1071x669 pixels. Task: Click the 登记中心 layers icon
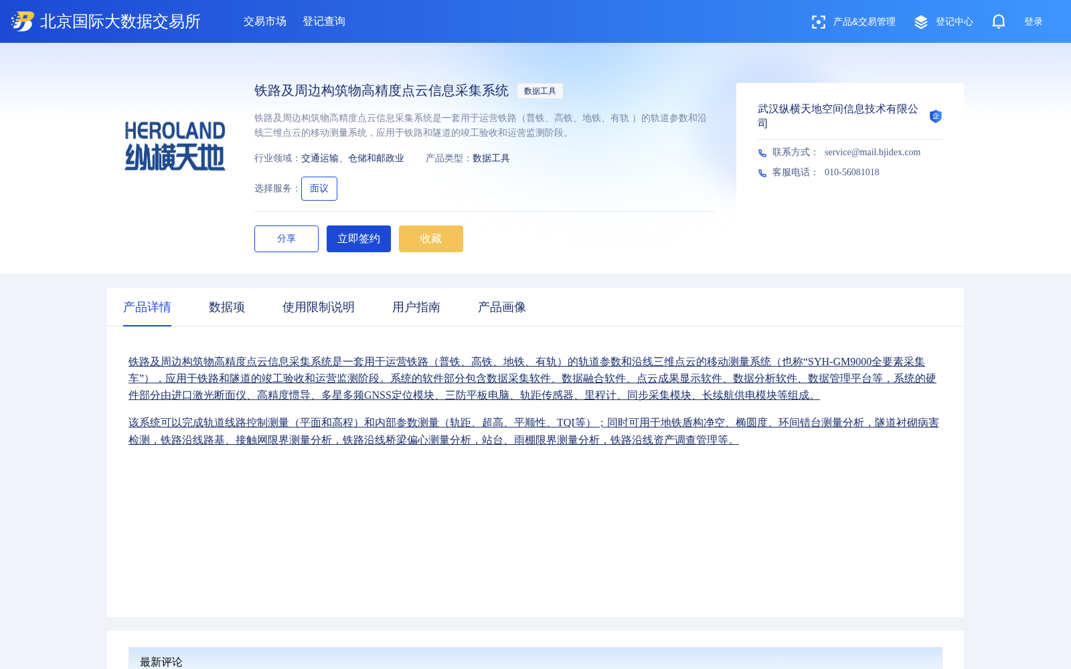tap(921, 22)
